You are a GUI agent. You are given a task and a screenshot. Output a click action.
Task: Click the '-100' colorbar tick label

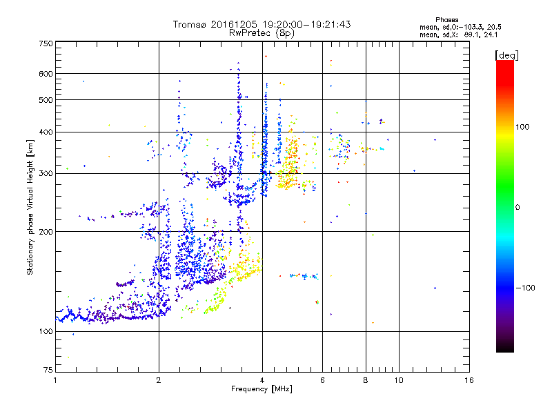coord(525,288)
